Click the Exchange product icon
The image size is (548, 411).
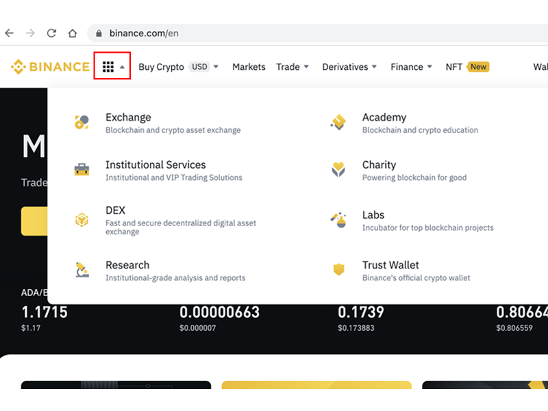click(x=82, y=123)
